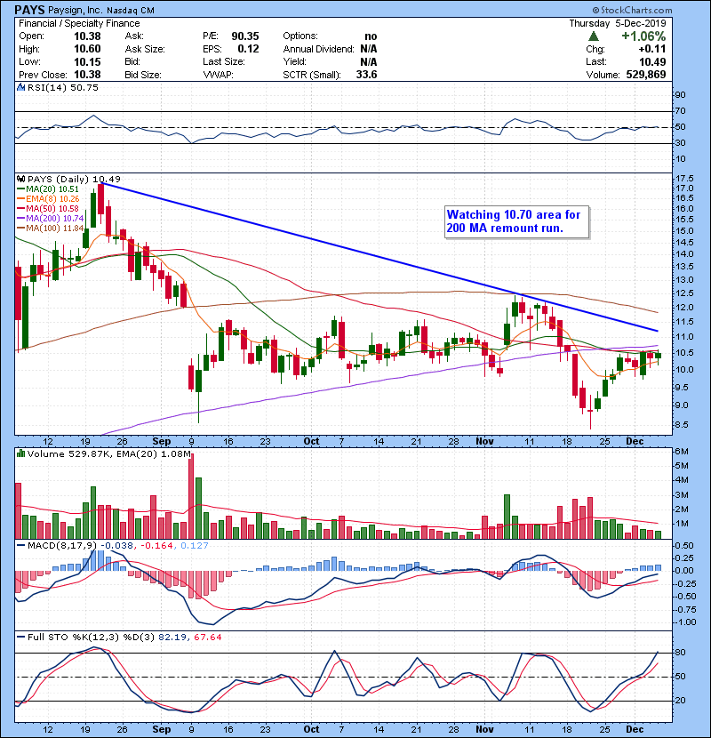The image size is (711, 738).
Task: Select the MACD value -0.038
Action: (x=118, y=546)
